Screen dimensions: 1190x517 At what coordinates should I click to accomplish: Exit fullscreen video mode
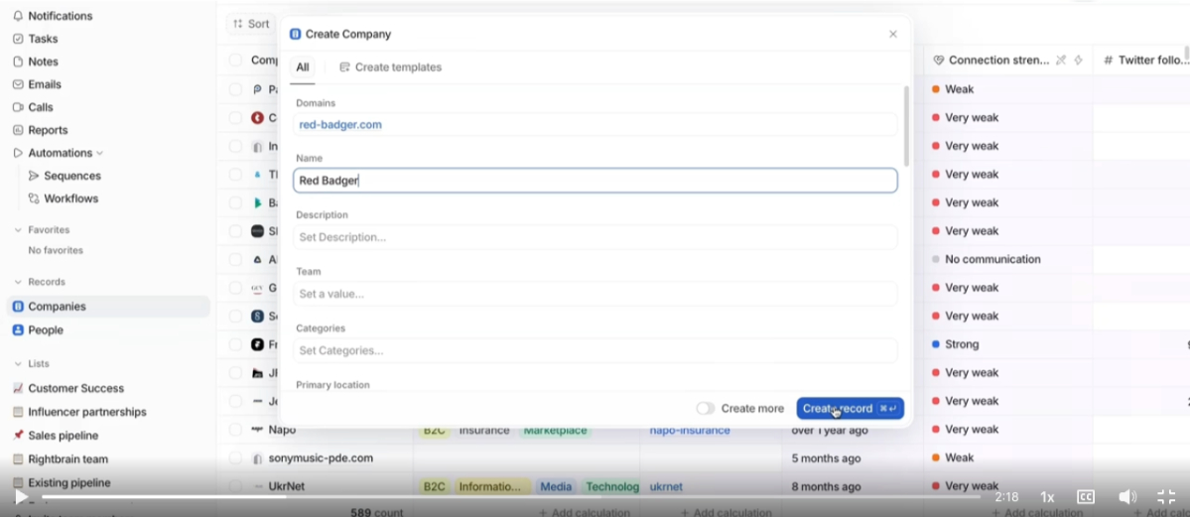click(1166, 497)
